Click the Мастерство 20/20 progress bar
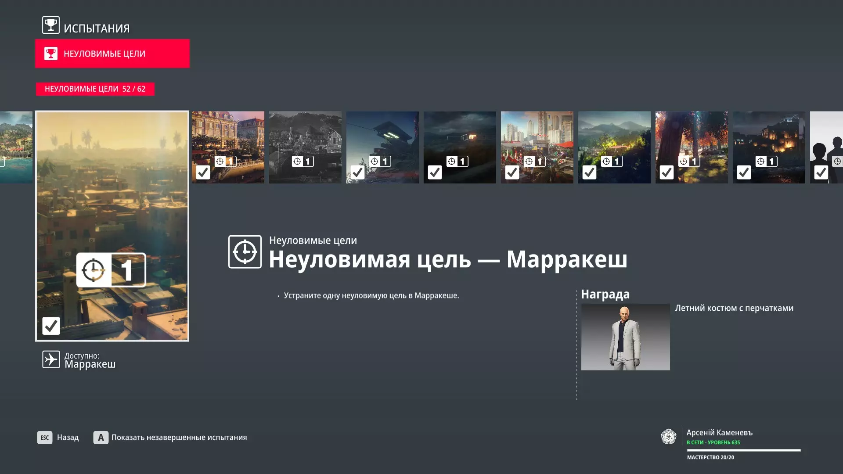 tap(743, 450)
